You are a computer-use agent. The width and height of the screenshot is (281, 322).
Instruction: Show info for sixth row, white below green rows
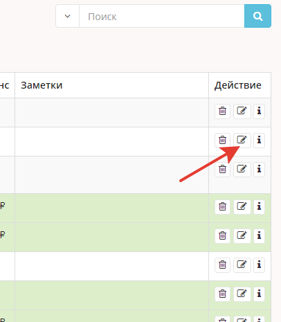pos(259,265)
